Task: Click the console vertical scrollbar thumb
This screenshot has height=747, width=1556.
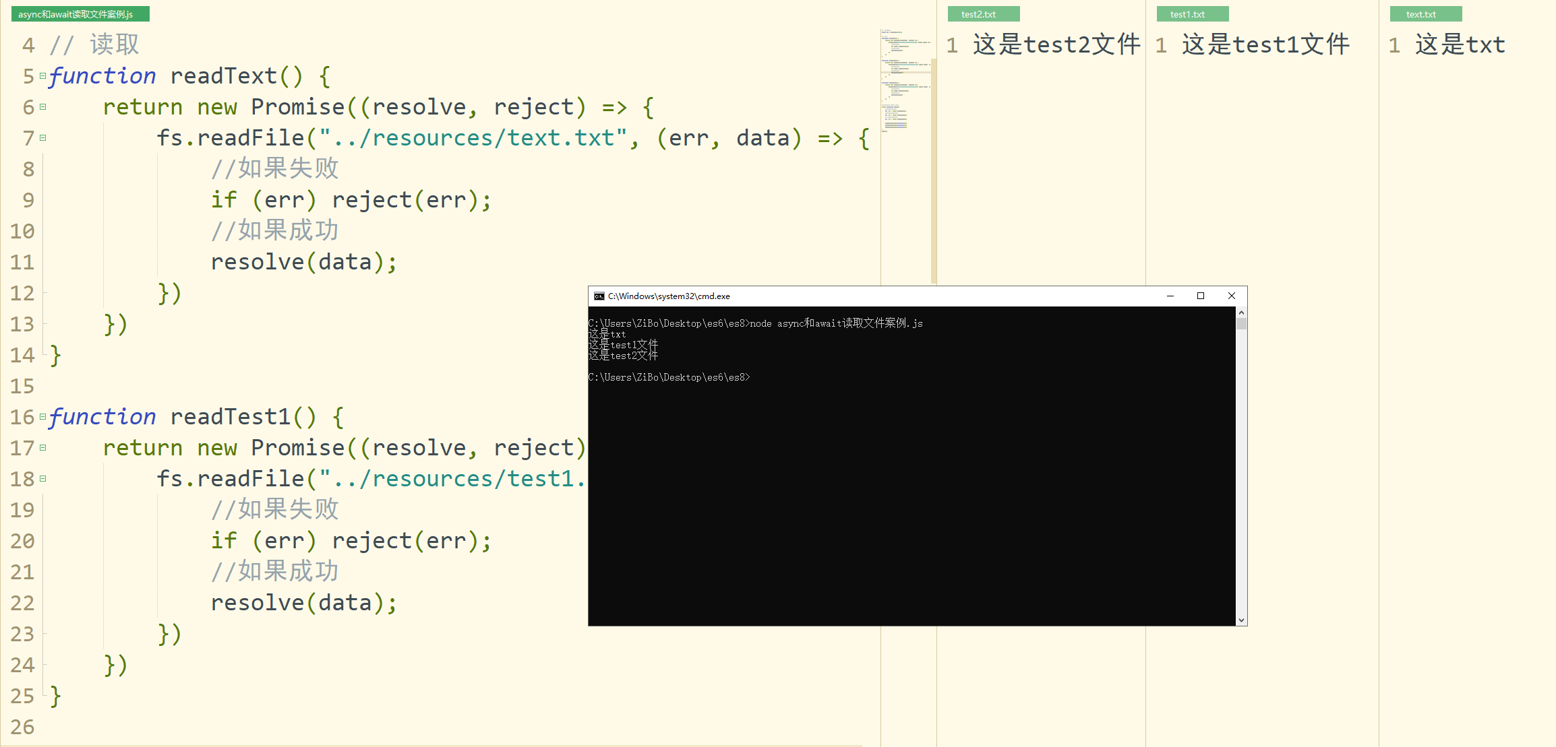Action: [1241, 324]
